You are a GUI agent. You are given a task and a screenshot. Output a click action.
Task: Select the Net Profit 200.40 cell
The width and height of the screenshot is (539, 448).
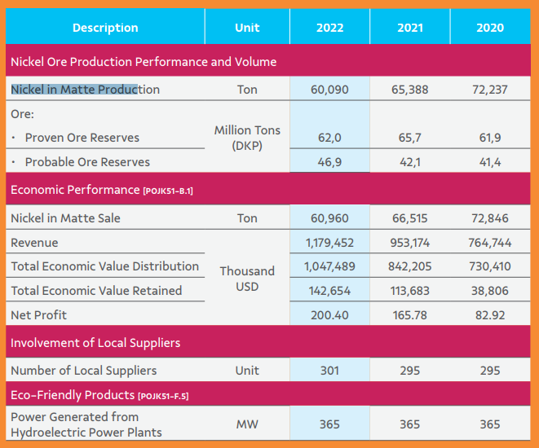coord(329,314)
